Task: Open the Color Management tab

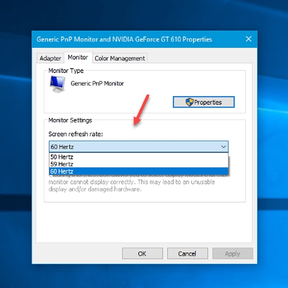Action: pos(120,58)
